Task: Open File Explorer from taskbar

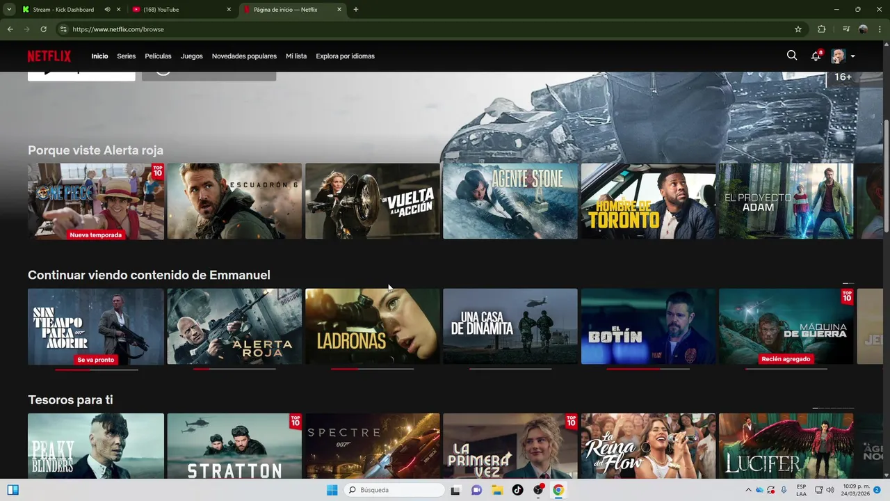Action: click(497, 490)
